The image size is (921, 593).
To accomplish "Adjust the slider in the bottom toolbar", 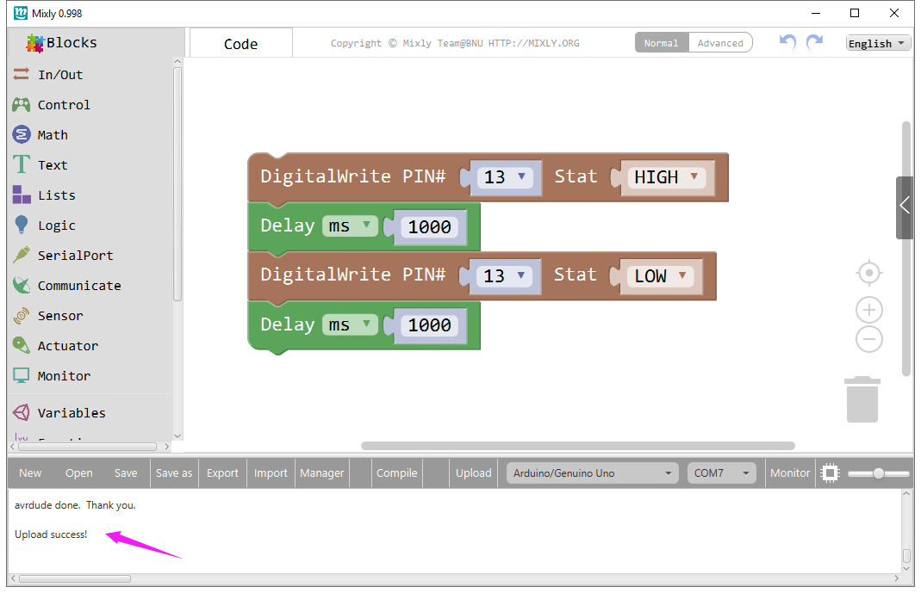I will pos(878,473).
